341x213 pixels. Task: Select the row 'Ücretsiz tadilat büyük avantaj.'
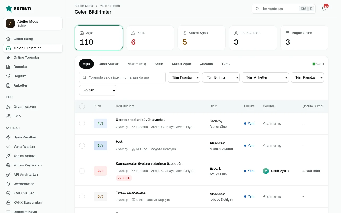[82, 124]
